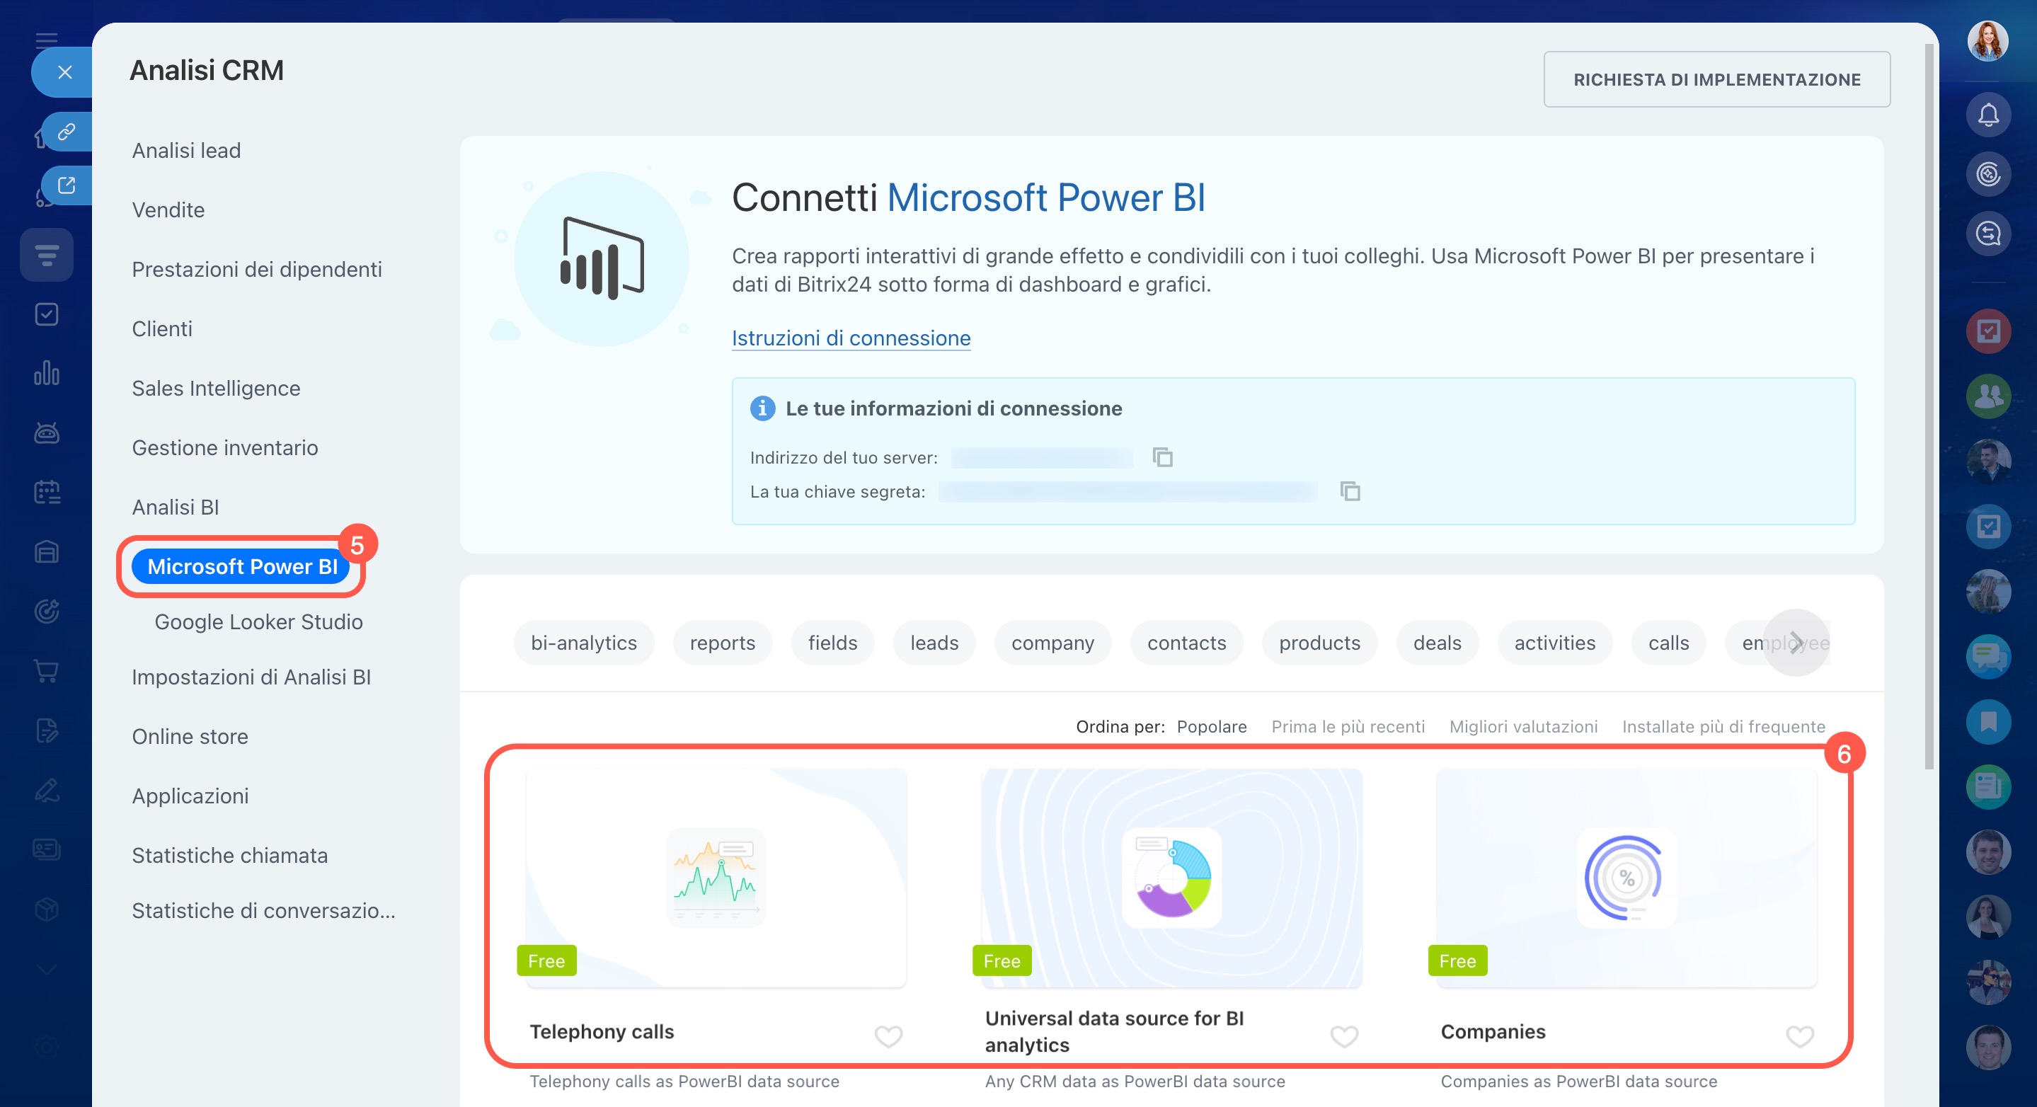Click the shopping cart sidebar icon
This screenshot has height=1107, width=2037.
[x=47, y=670]
